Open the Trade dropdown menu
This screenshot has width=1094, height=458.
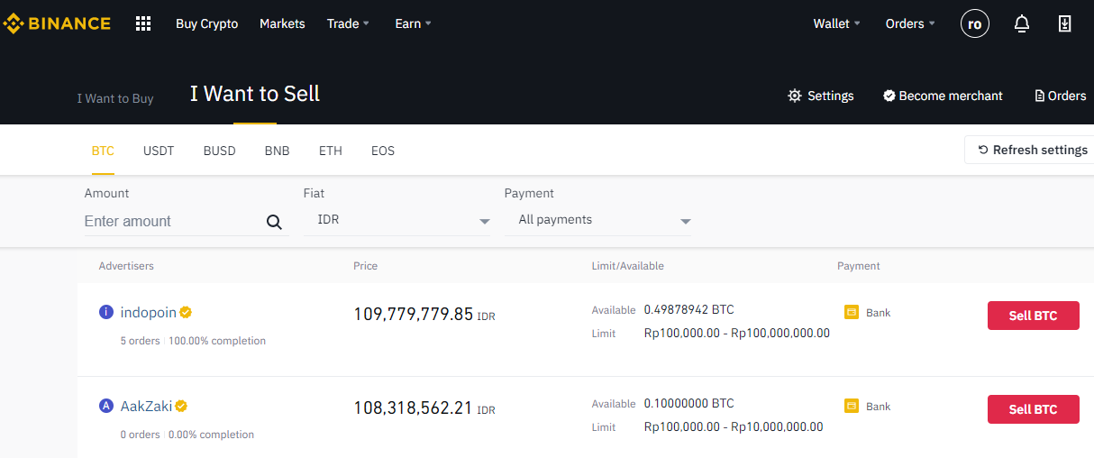click(348, 23)
